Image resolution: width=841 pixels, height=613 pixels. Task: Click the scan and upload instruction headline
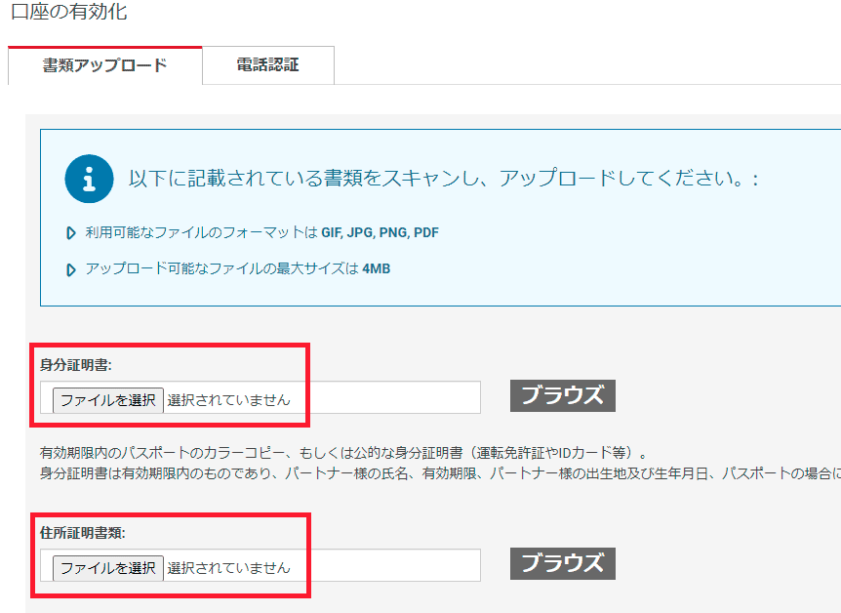pyautogui.click(x=444, y=179)
